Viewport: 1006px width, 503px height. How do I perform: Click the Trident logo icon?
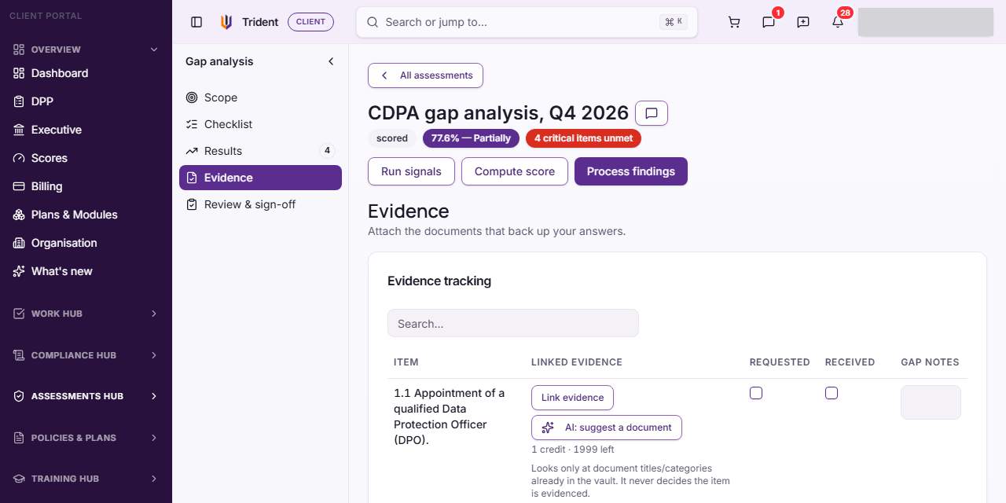[x=226, y=22]
